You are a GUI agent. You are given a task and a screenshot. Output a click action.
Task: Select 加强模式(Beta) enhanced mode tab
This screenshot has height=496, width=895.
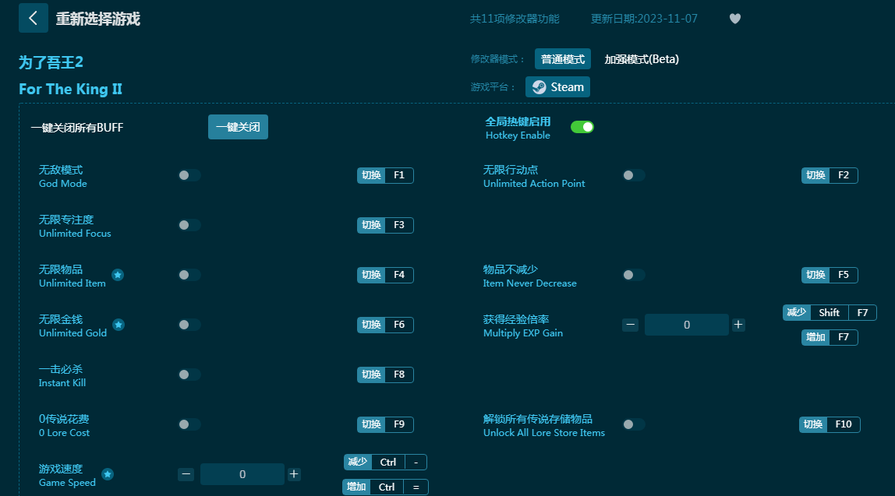coord(642,59)
